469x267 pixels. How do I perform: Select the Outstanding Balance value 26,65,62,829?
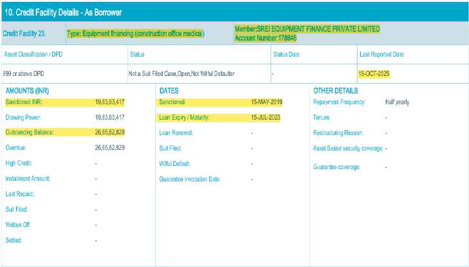tap(110, 133)
